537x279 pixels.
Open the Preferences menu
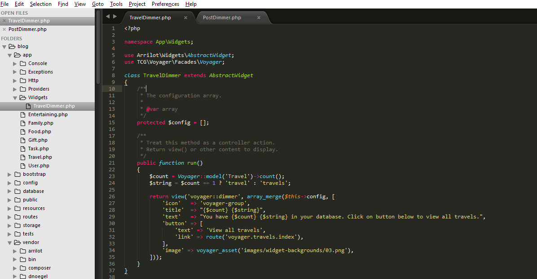coord(165,4)
